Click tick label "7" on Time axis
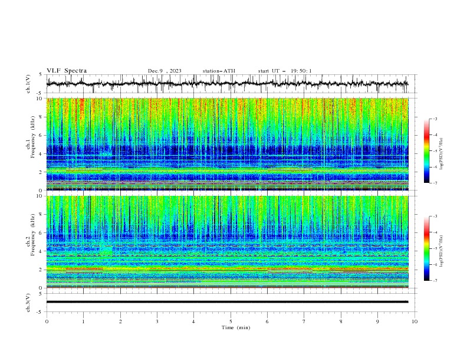Viewport: 467px width, 361px height. coord(304,321)
